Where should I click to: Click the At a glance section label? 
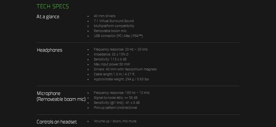point(48,17)
